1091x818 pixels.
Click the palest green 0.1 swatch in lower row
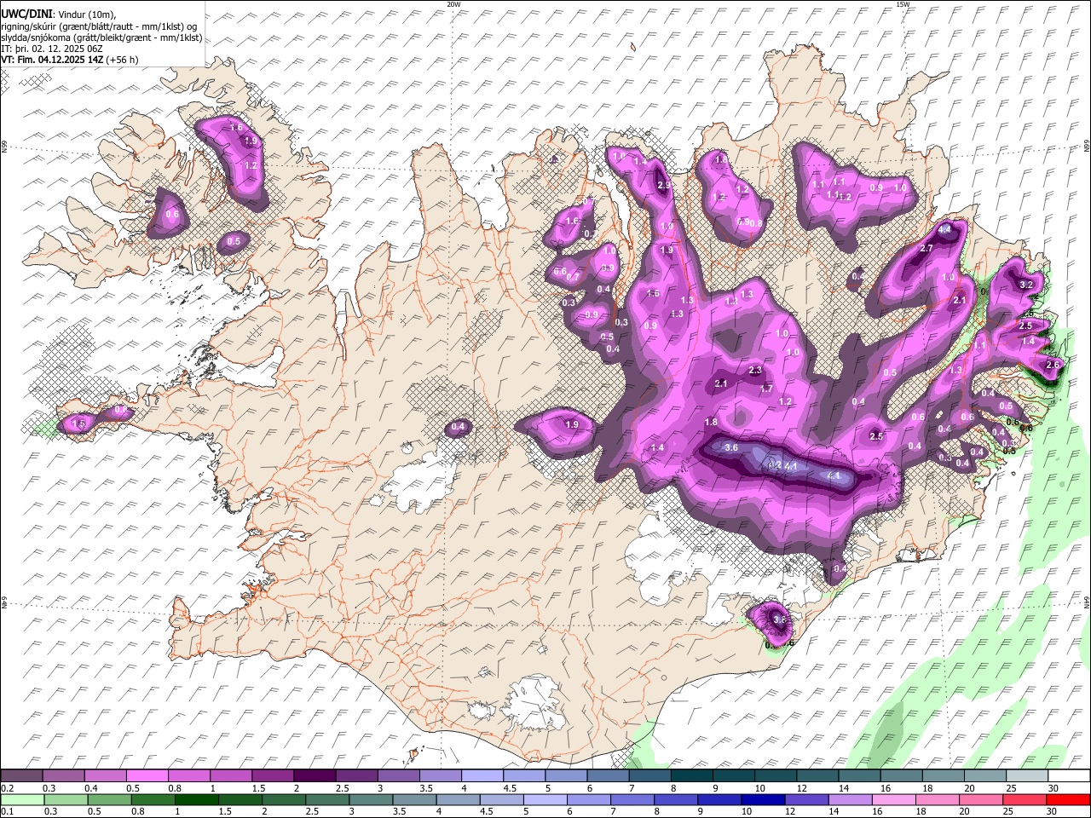22,799
